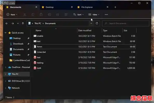Viewport: 154px width, 103px height.
Task: Open a new tab with plus button
Action: click(115, 7)
